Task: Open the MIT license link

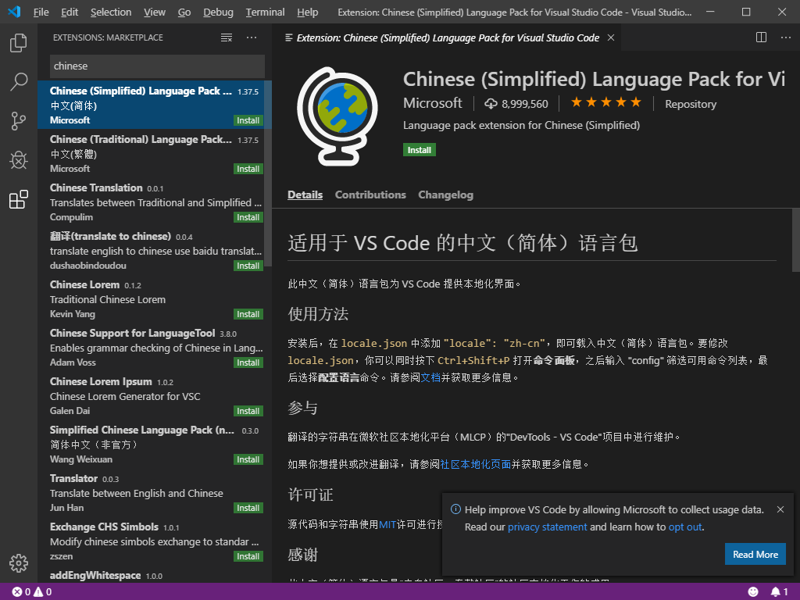Action: pyautogui.click(x=387, y=524)
